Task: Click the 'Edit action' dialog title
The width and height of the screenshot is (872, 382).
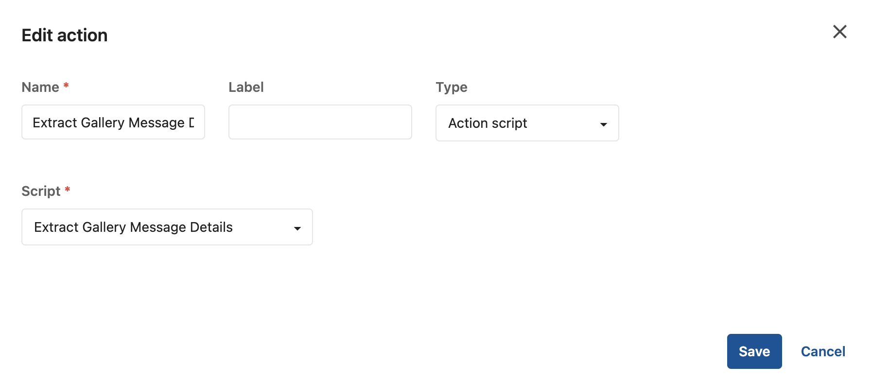Action: [65, 35]
